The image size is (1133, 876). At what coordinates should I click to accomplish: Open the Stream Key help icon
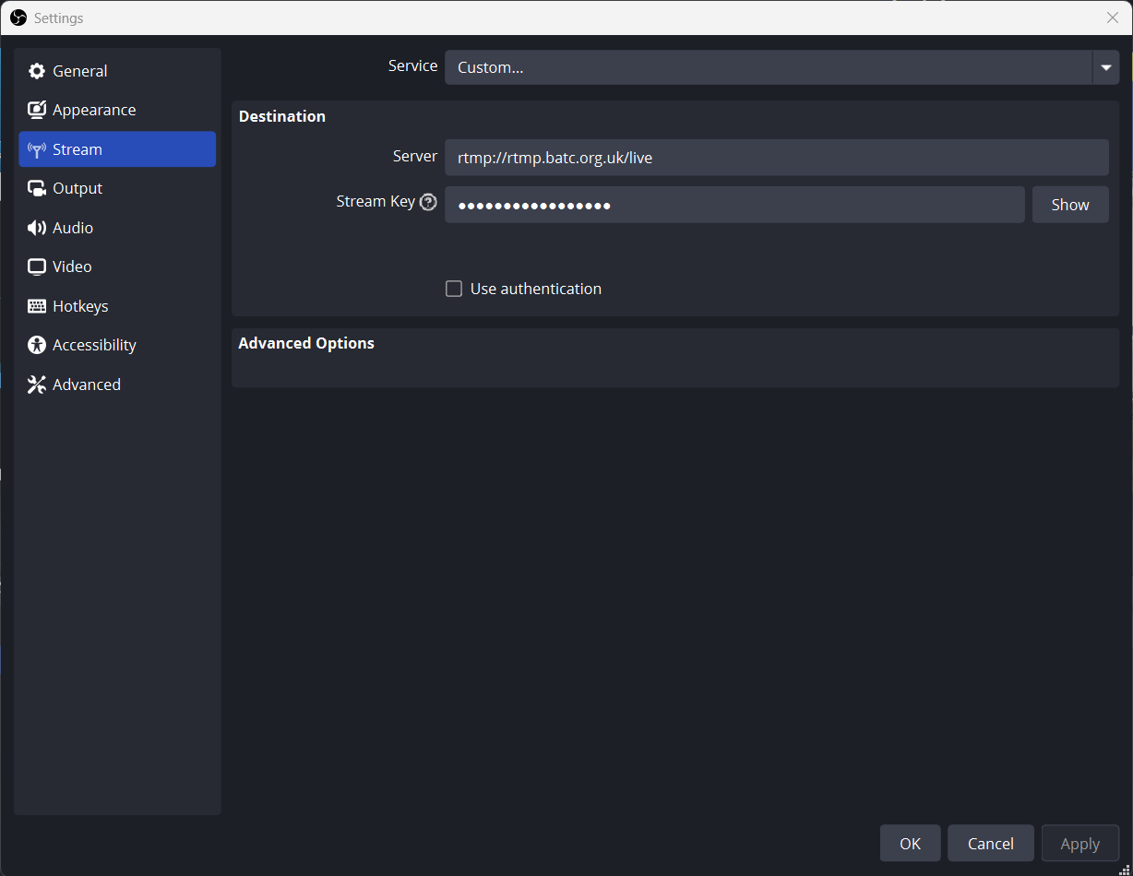coord(428,201)
